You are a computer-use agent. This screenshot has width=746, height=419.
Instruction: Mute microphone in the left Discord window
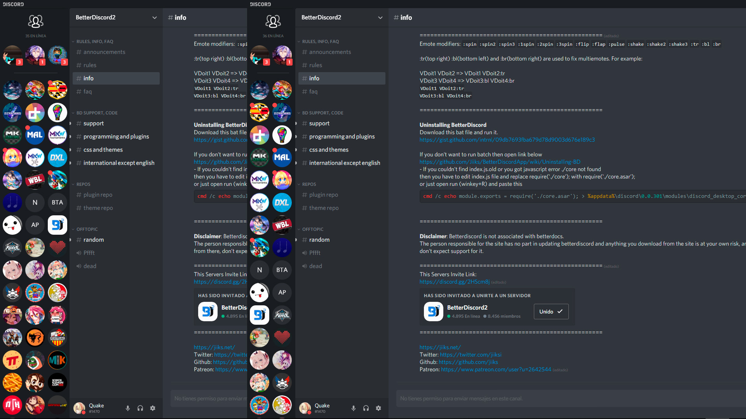click(127, 408)
